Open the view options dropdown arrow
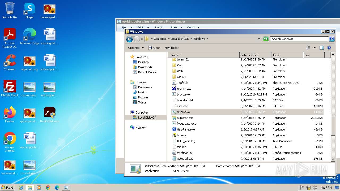340x191 pixels. pos(314,48)
